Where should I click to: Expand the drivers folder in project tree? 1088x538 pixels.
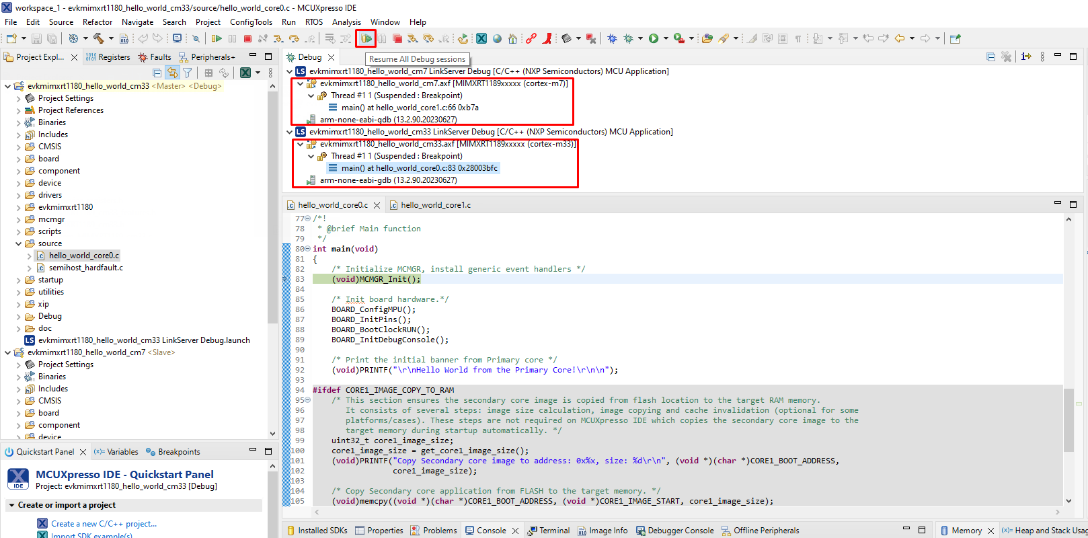[19, 195]
